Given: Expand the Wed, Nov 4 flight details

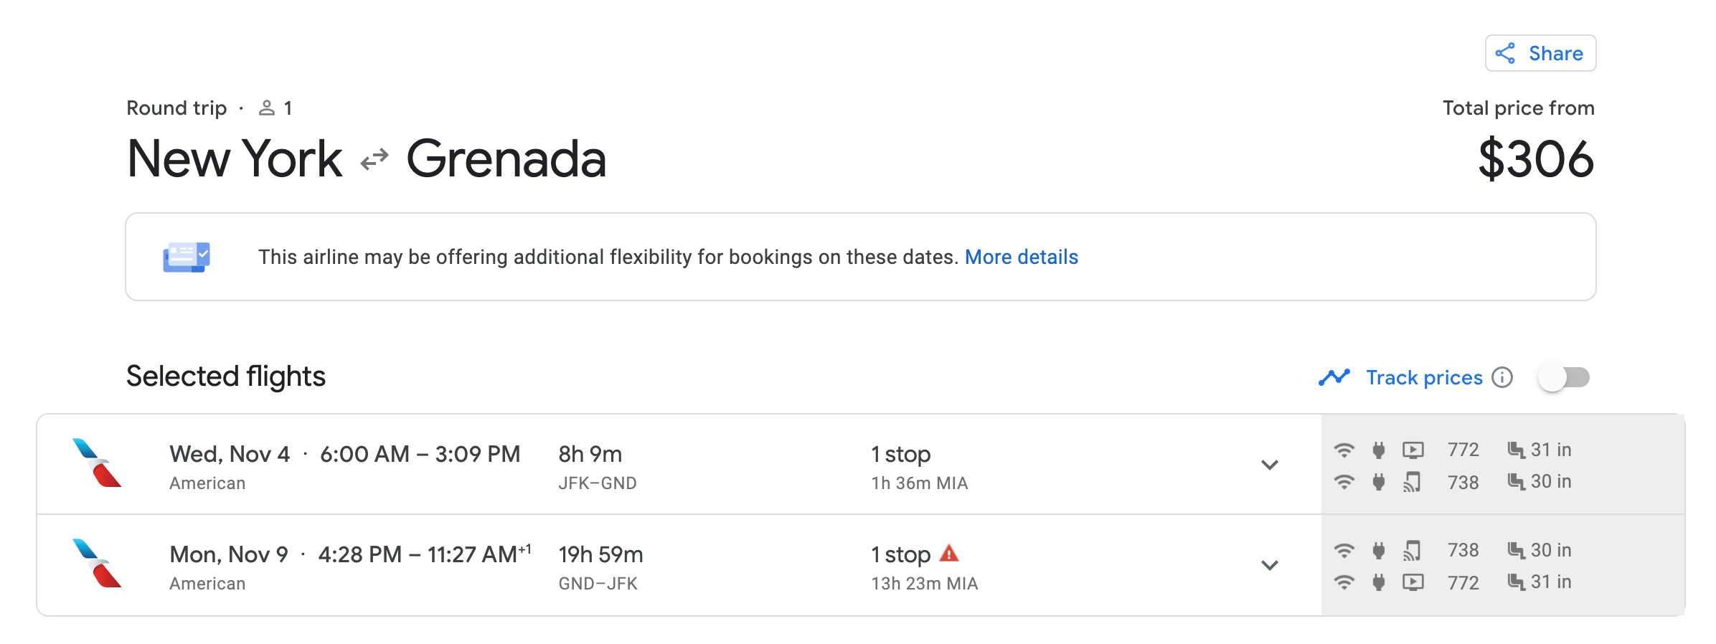Looking at the screenshot, I should [1269, 465].
